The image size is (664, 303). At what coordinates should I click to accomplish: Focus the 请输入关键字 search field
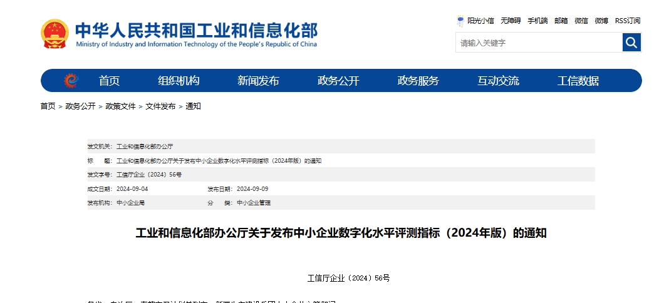coord(539,43)
